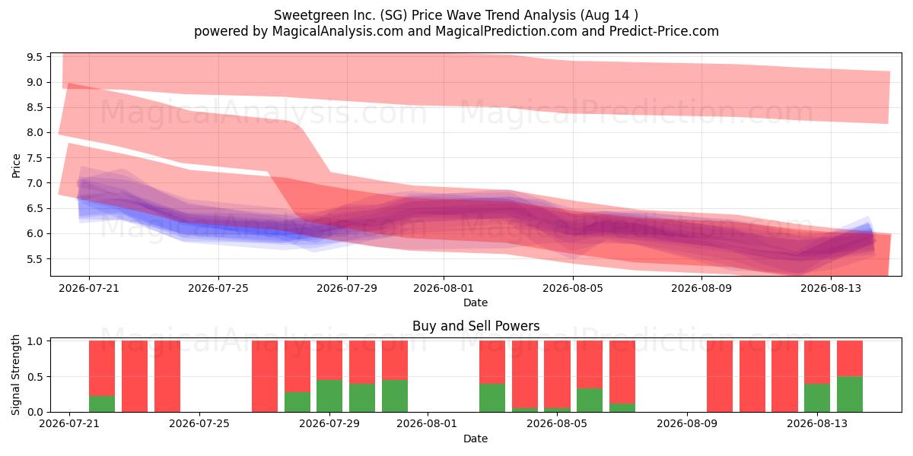Click the 2026-07-29 tick under the Buy and Sell Powers chart
Viewport: 913px width, 456px height.
pos(329,424)
